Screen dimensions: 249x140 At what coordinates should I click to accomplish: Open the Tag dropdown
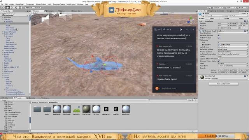click(x=214, y=16)
